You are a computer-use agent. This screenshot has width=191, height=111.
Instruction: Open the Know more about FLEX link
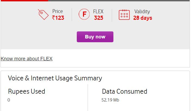27,59
